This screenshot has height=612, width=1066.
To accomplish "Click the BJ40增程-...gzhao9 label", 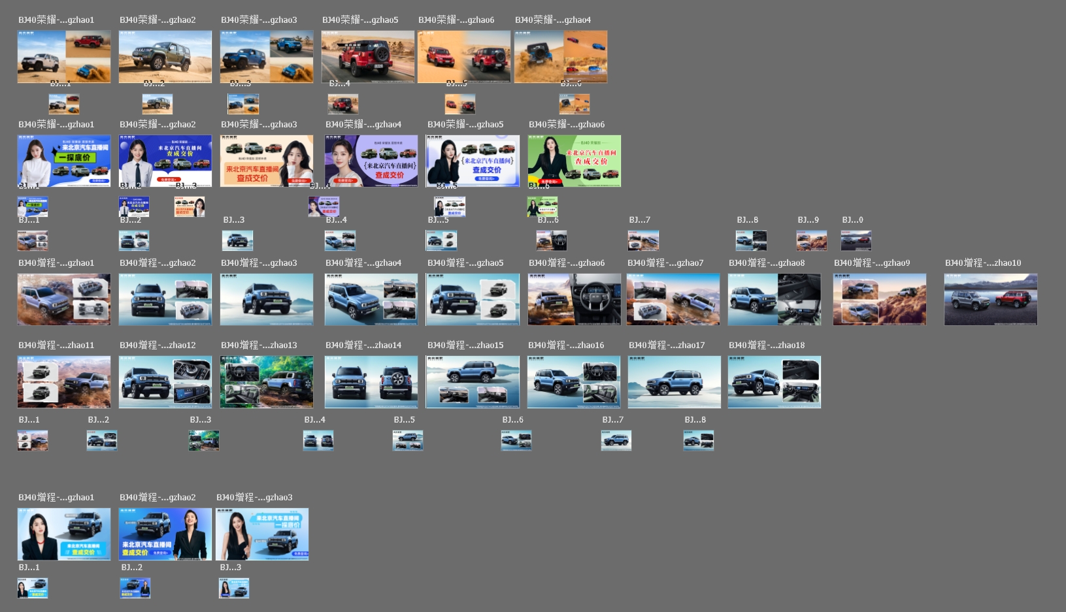I will (x=872, y=263).
